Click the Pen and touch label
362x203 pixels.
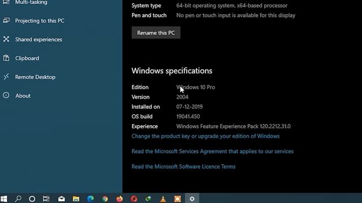[x=149, y=15]
